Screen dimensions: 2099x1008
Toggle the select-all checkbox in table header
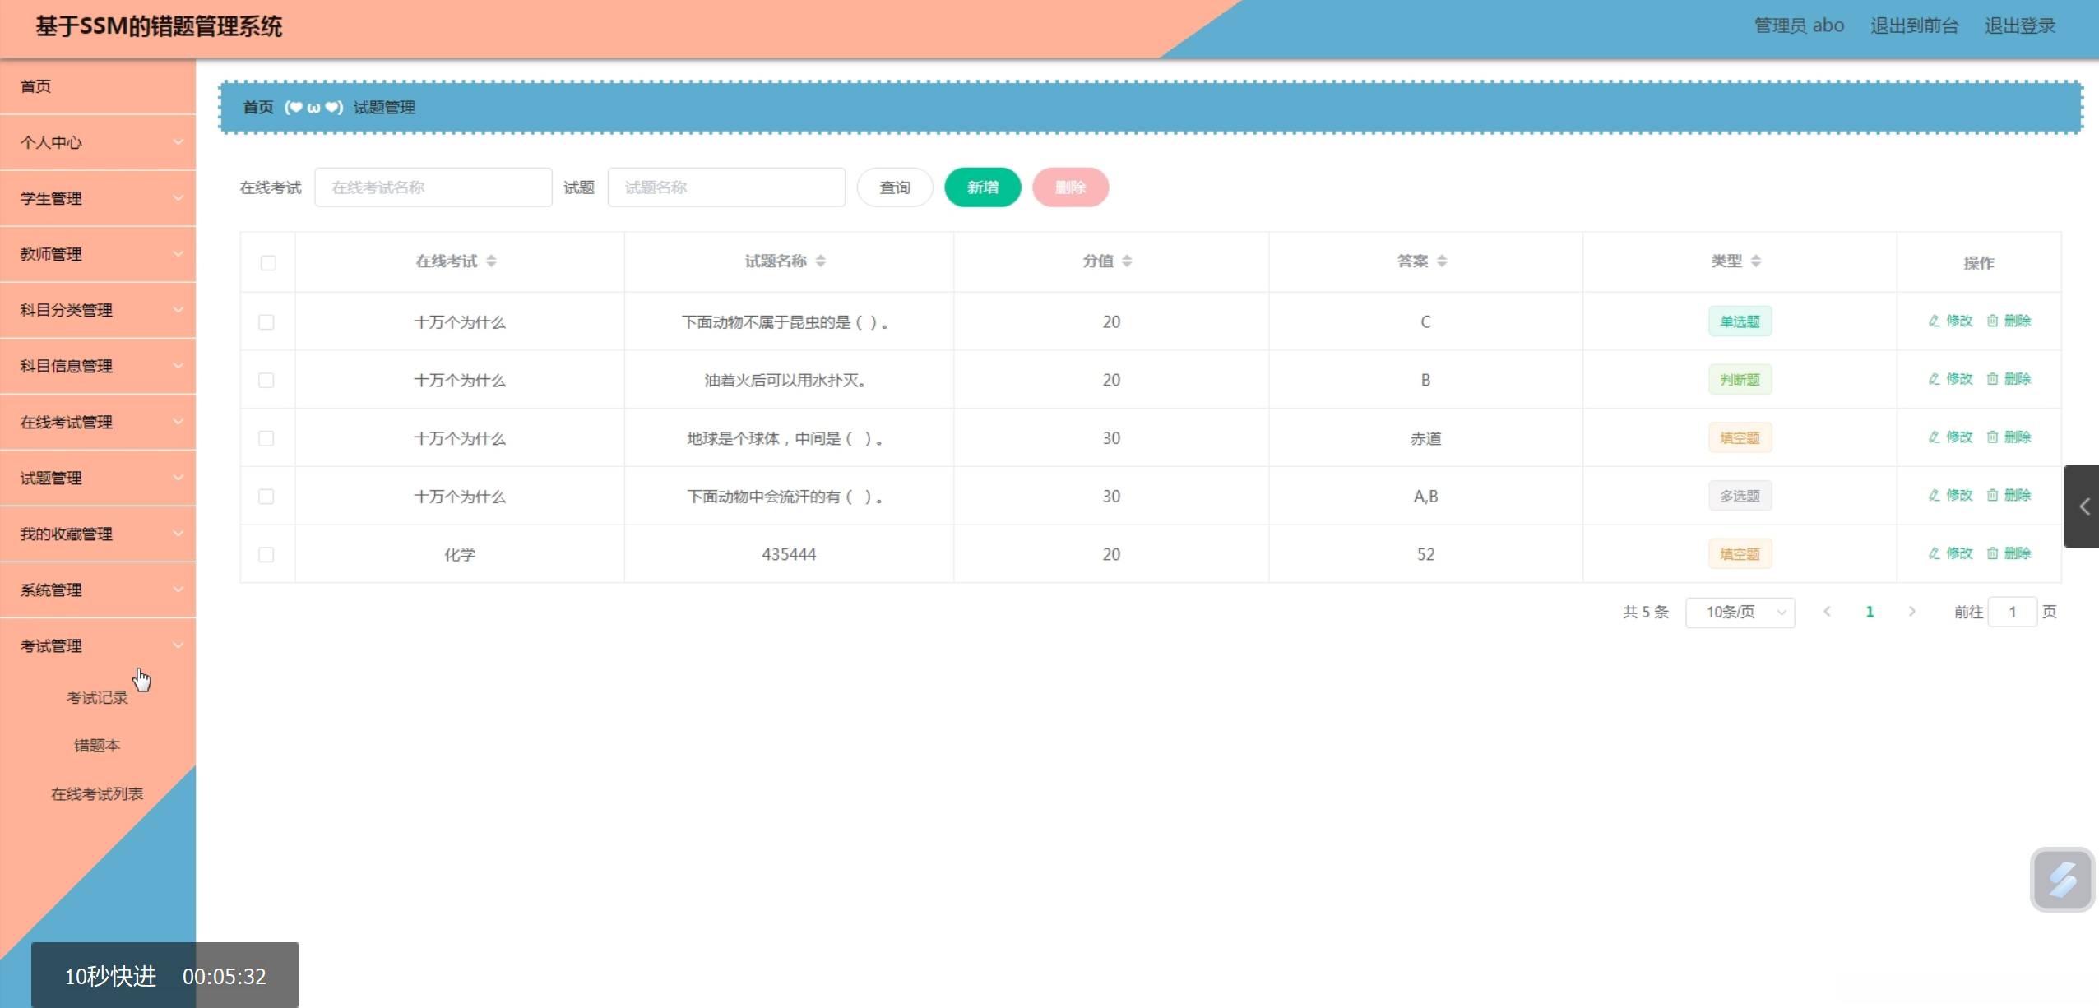coord(268,263)
